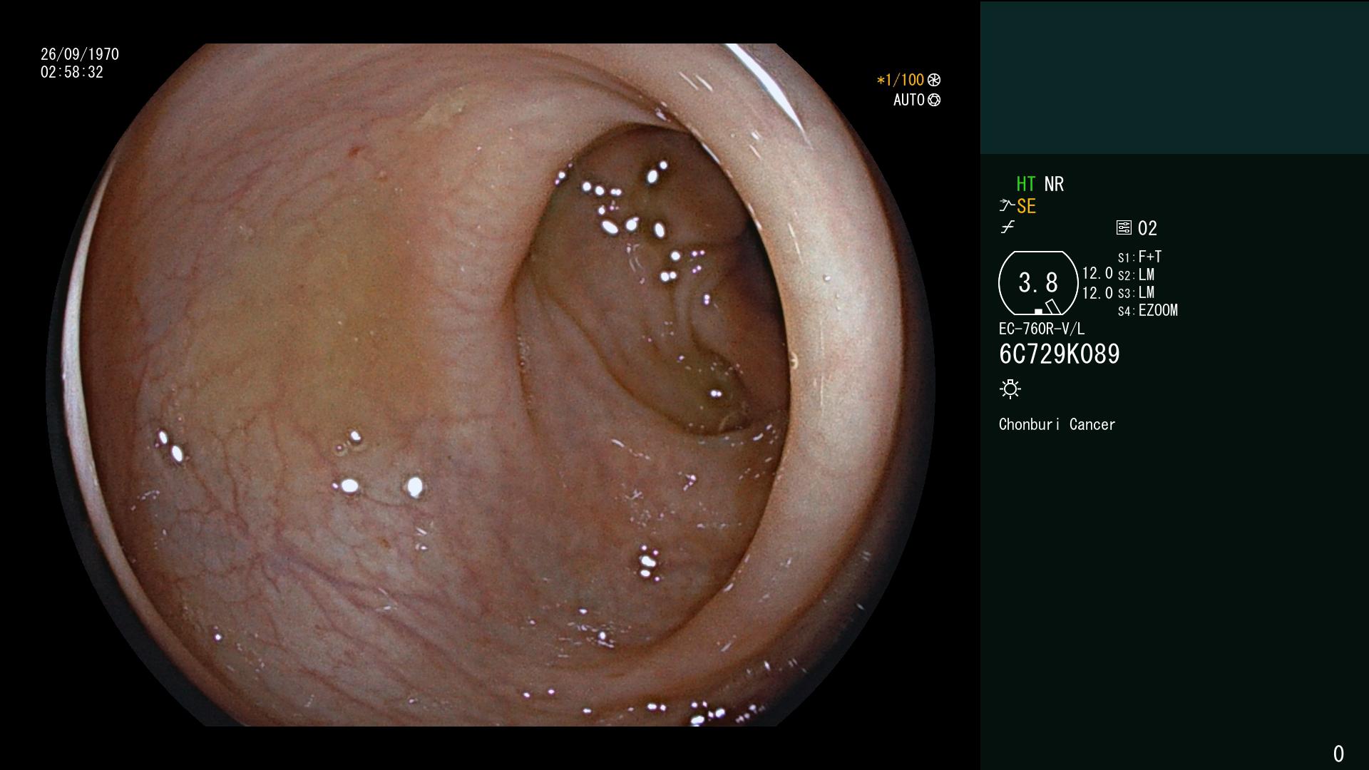The height and width of the screenshot is (770, 1369).
Task: Click the empty teal panel above HT
Action: tap(1174, 77)
